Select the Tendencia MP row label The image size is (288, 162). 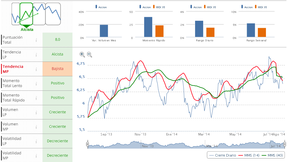coord(13,69)
